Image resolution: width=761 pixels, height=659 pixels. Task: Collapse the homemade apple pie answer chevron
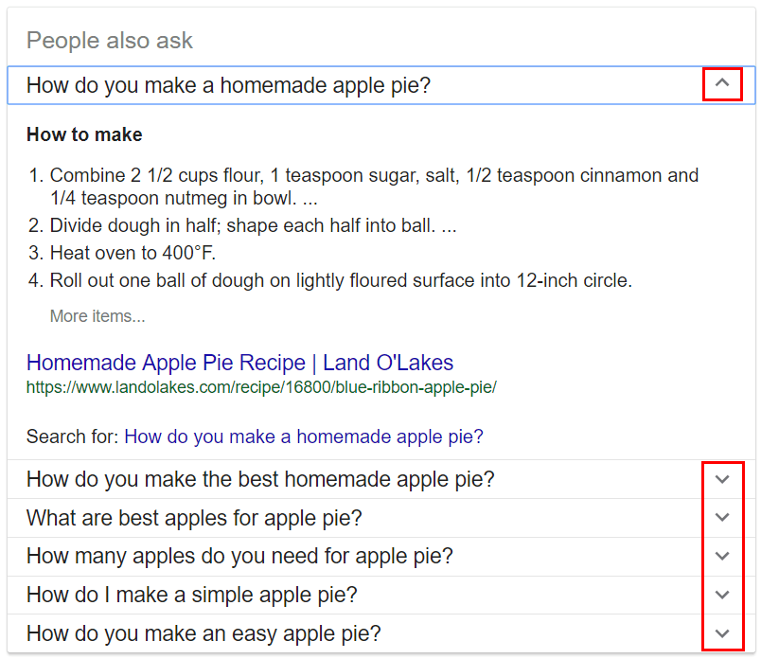click(722, 83)
